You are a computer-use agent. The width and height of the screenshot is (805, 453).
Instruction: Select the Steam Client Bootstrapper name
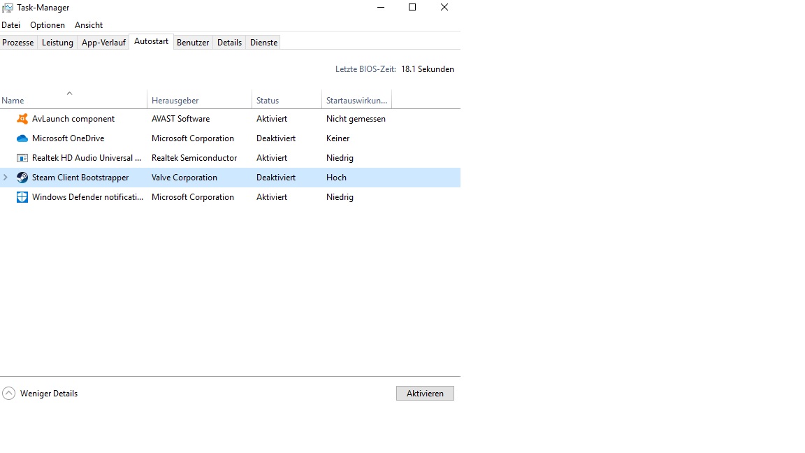(80, 177)
